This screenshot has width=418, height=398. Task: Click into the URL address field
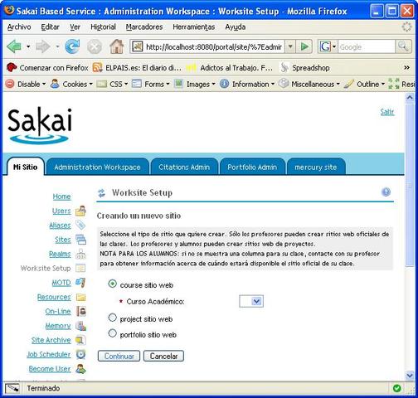[214, 46]
